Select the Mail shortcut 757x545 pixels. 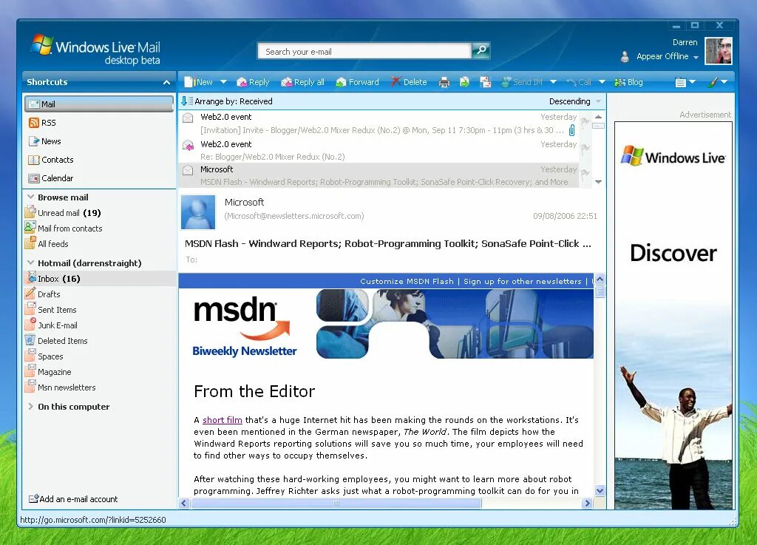[x=99, y=104]
